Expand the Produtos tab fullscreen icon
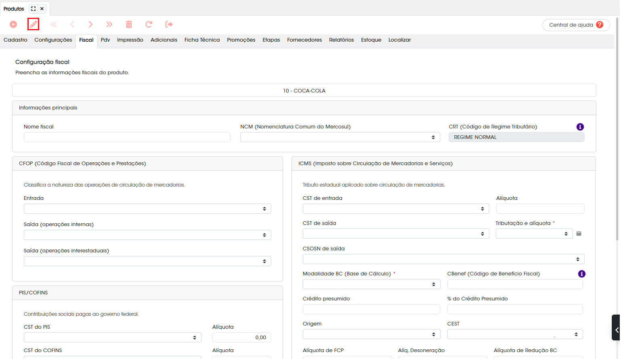 pos(34,8)
